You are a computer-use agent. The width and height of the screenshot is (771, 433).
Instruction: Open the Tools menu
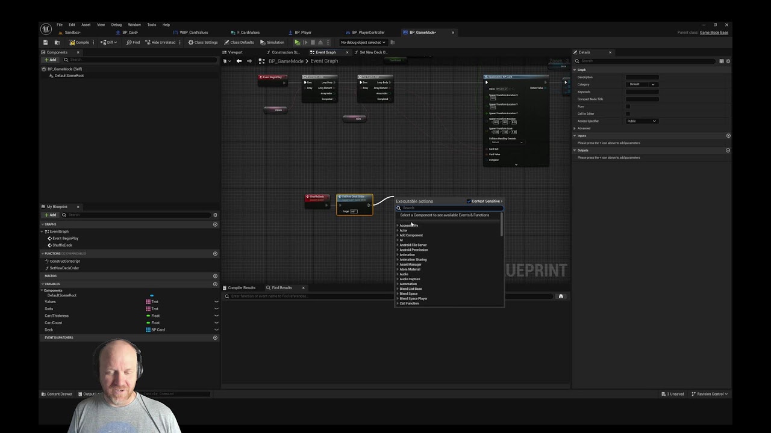point(152,25)
